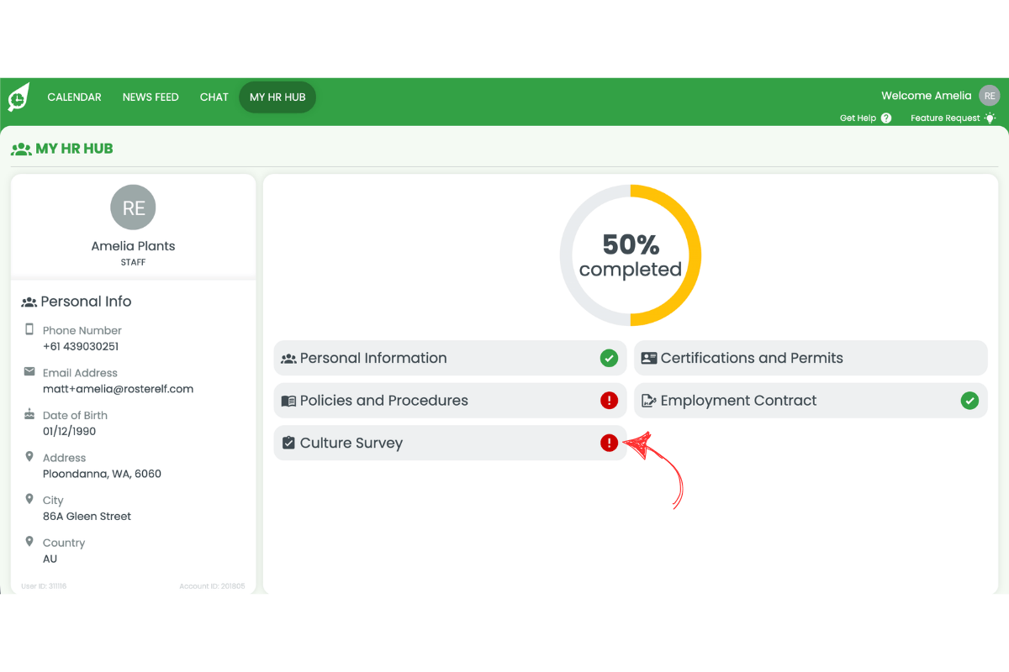
Task: Click the Feature Request lightbulb icon
Action: (x=990, y=118)
